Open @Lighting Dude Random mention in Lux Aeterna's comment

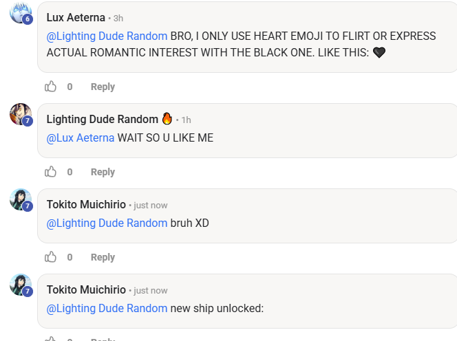tap(107, 36)
